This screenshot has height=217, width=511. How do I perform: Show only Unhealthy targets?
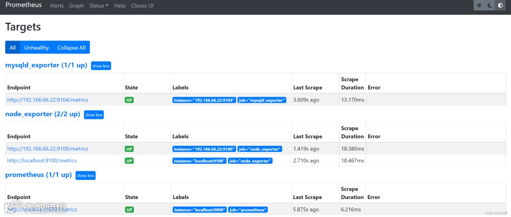click(x=36, y=48)
